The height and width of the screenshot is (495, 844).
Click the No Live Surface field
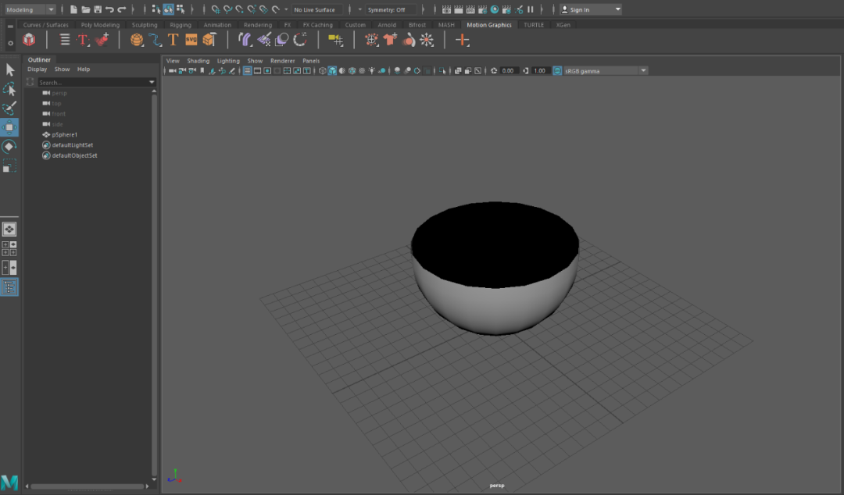[x=316, y=9]
